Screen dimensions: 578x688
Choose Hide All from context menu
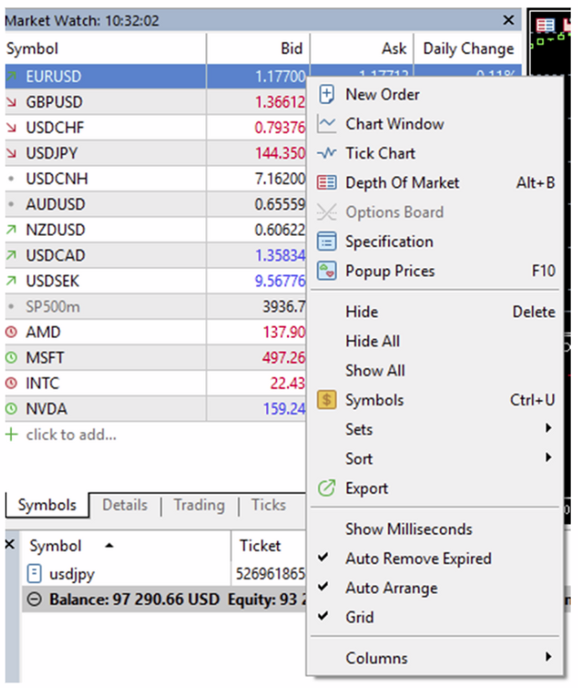[x=373, y=341]
